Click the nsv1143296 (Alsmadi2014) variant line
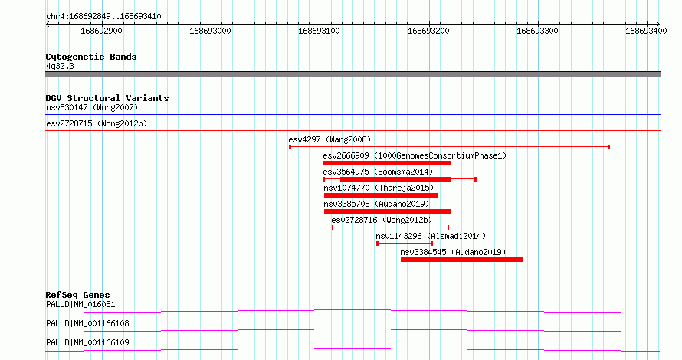 pos(405,244)
